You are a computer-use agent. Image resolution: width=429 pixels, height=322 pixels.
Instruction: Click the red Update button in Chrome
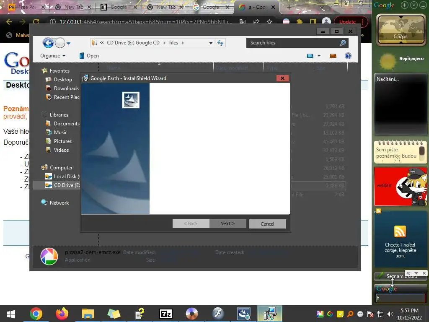pos(347,22)
